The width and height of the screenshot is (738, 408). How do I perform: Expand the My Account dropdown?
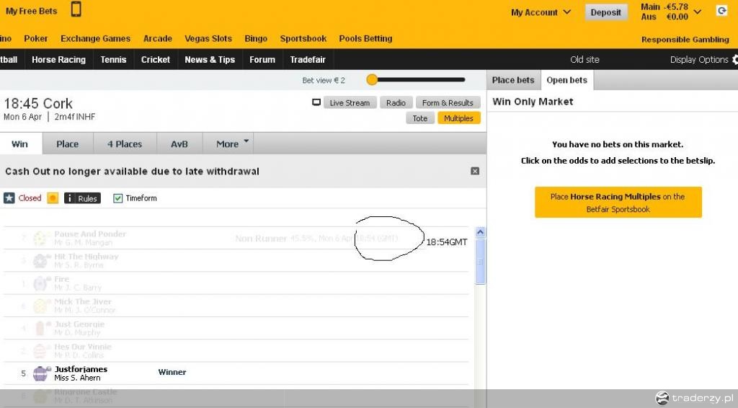pyautogui.click(x=541, y=12)
